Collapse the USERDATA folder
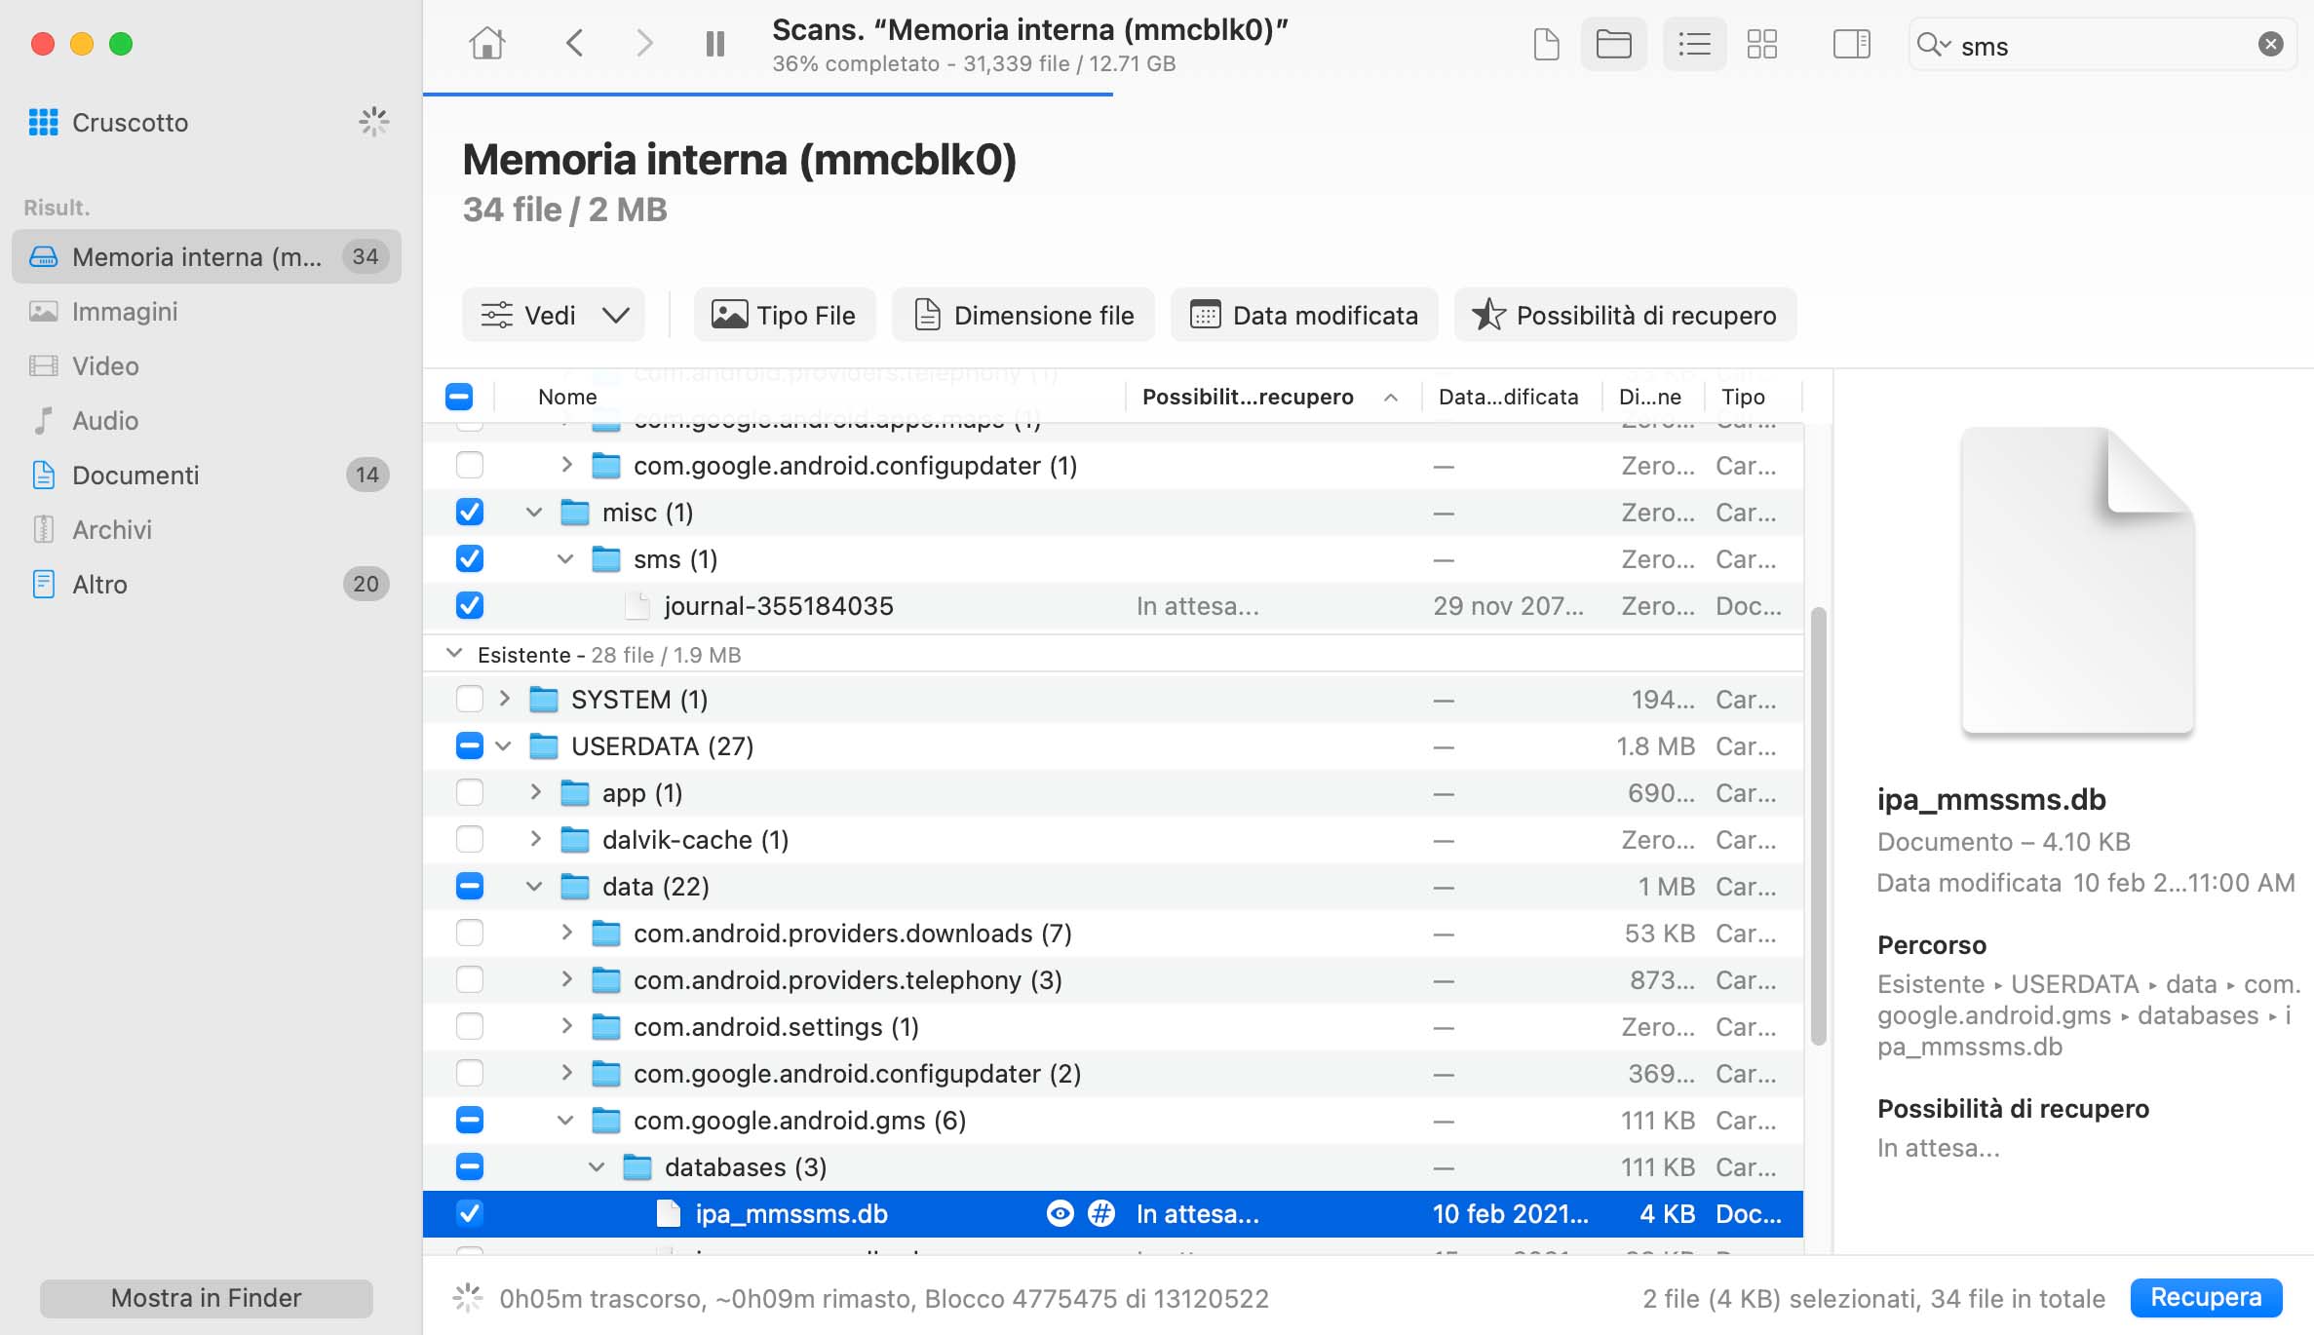The image size is (2314, 1335). click(x=504, y=746)
